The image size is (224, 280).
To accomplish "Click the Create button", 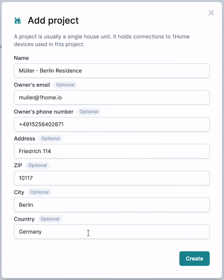I will (194, 258).
